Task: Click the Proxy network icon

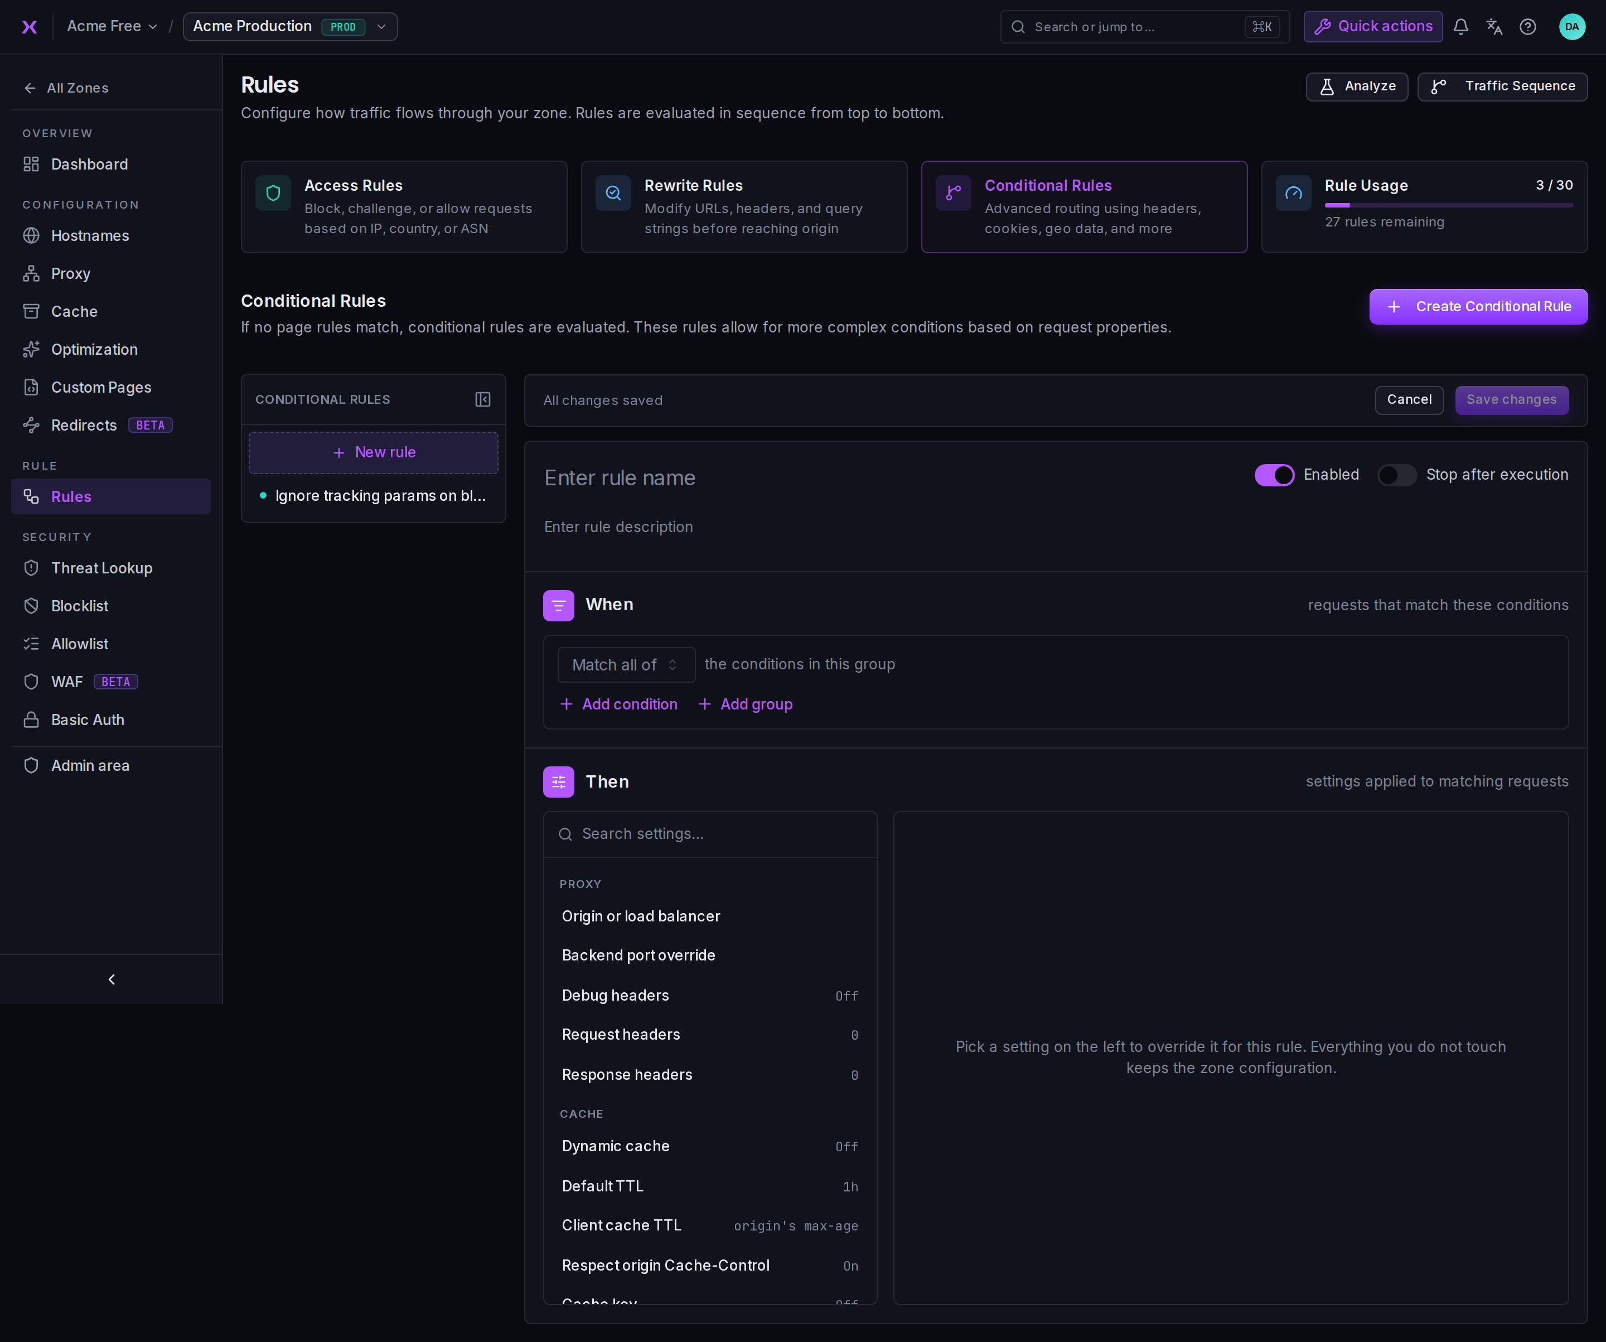Action: coord(31,274)
